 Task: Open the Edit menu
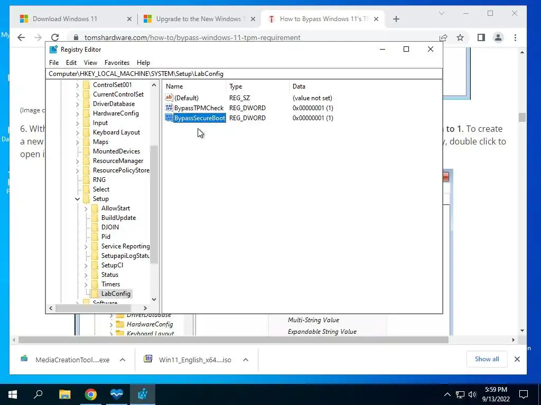pyautogui.click(x=71, y=63)
